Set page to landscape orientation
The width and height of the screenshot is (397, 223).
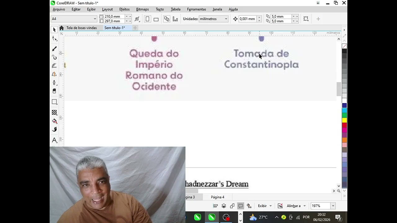tap(156, 19)
